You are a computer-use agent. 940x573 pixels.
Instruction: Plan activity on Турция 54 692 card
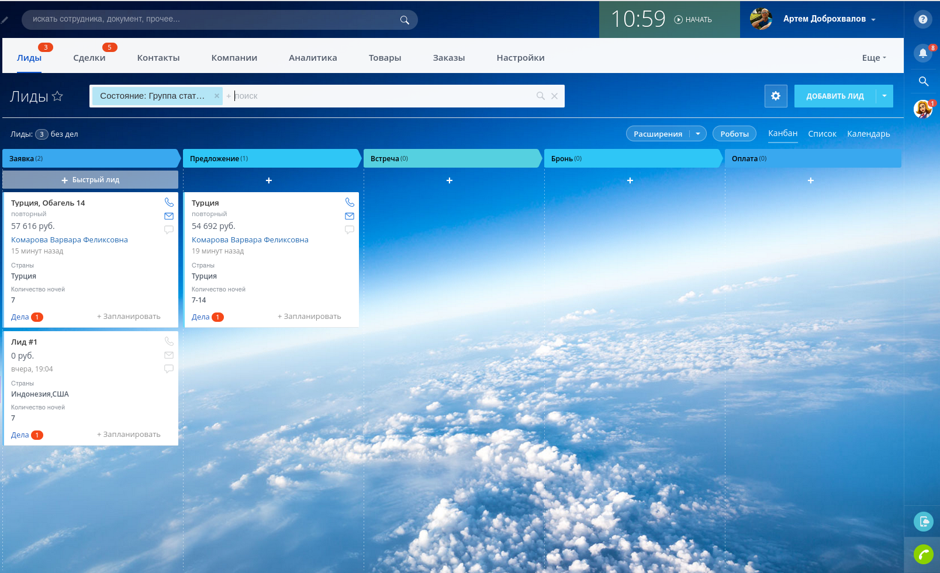(309, 317)
